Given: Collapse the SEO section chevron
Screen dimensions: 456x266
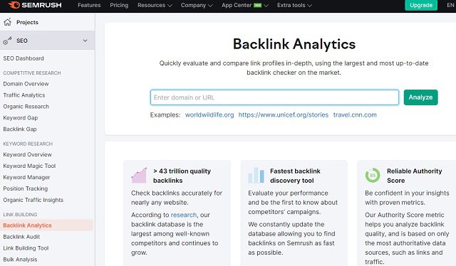Looking at the screenshot, I should (85, 41).
